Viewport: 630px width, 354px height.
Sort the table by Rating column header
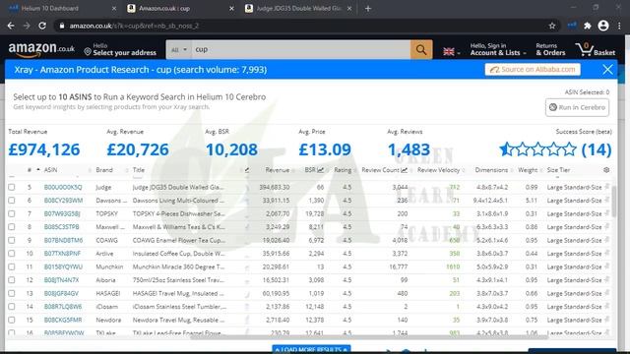click(x=343, y=170)
